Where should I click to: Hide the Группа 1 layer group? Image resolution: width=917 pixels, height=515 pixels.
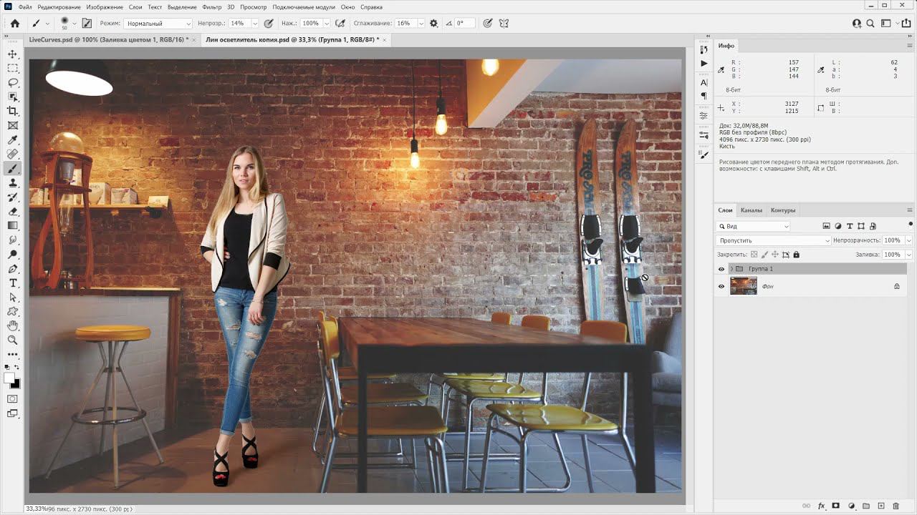721,269
